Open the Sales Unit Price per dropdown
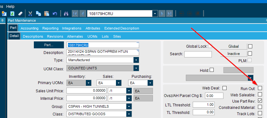This screenshot has height=118, width=267. tap(129, 91)
